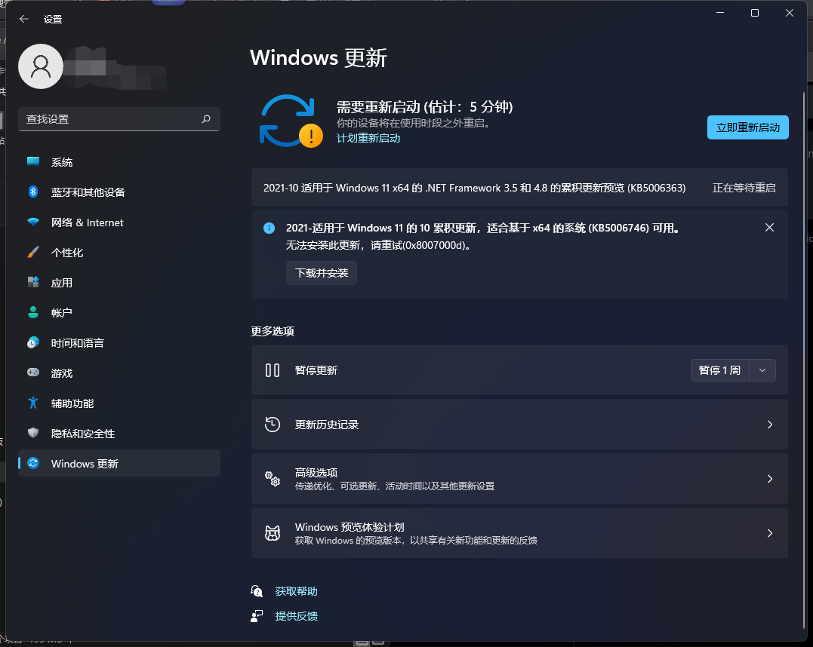Viewport: 813px width, 647px height.
Task: Open the 暂停 1 周 duration dropdown
Action: click(x=762, y=369)
